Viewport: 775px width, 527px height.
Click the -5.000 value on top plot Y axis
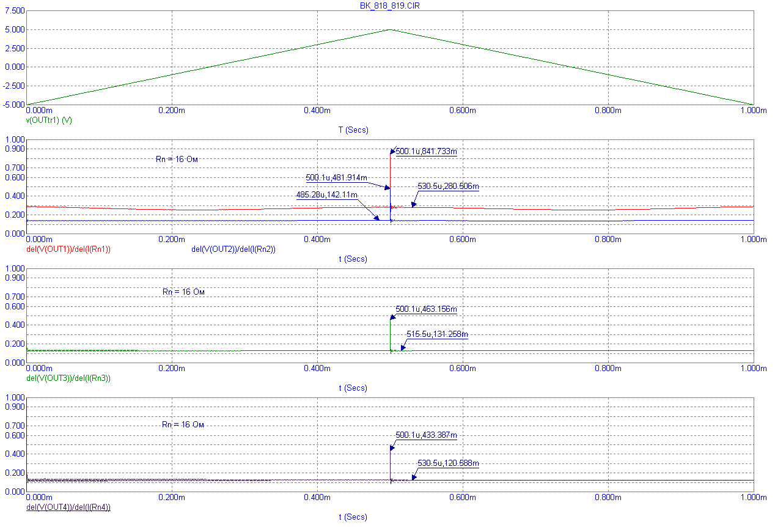[x=13, y=105]
